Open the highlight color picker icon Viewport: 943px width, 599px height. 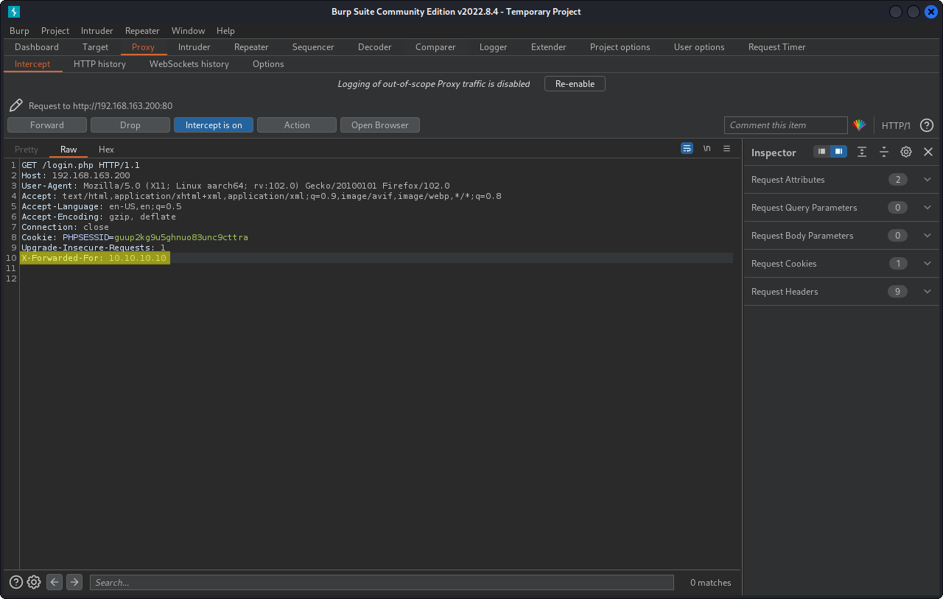(x=859, y=125)
